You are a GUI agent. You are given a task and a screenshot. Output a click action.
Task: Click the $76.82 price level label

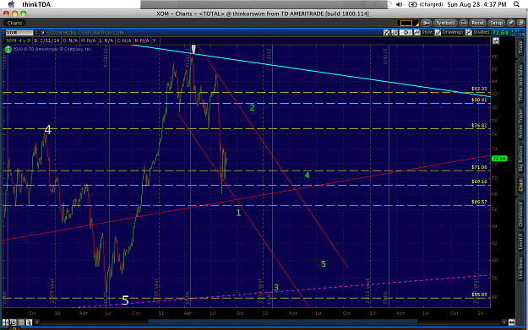tap(479, 126)
